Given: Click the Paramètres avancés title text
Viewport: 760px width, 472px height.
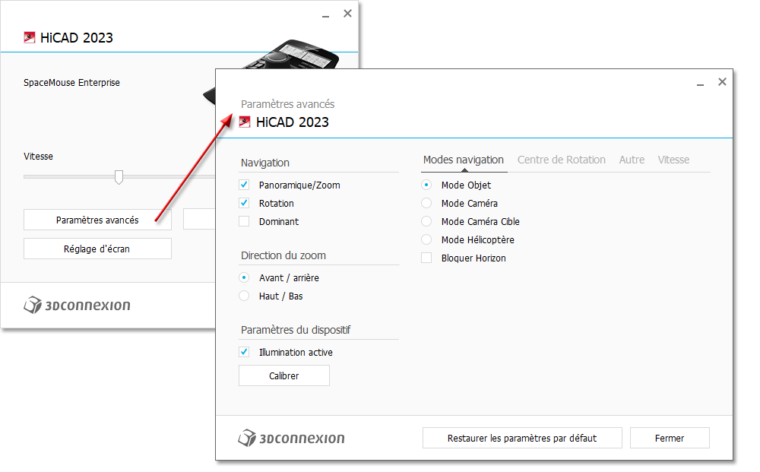Looking at the screenshot, I should pyautogui.click(x=288, y=104).
